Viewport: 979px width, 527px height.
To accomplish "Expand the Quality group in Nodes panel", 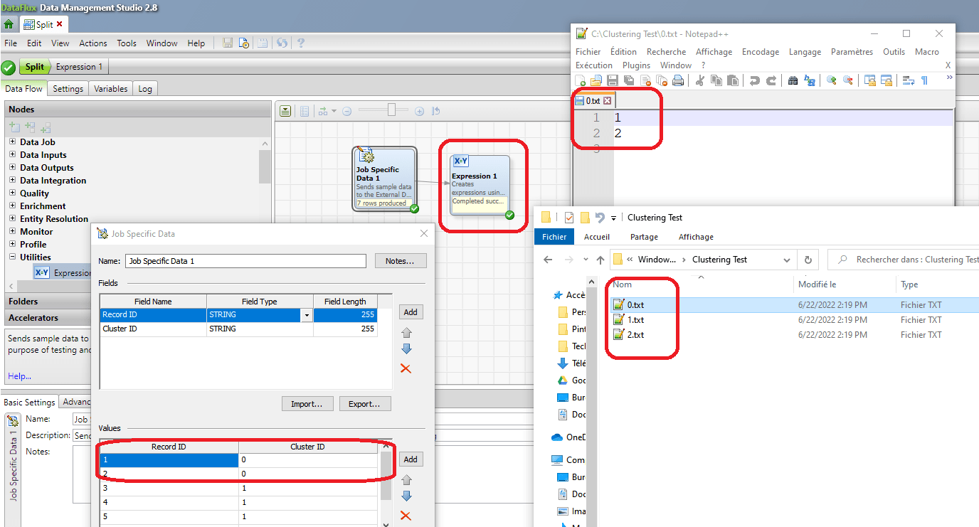I will click(13, 193).
